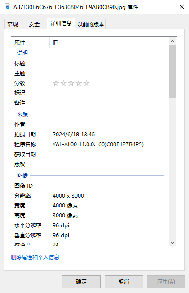Screen dimensions: 189x293
Task: Click the 3000 像素 height value
Action: pyautogui.click(x=65, y=216)
